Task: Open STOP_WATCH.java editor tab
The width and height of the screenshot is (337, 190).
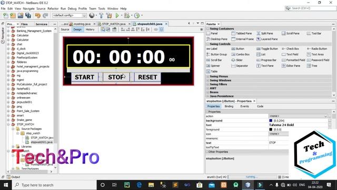Action: 114,24
